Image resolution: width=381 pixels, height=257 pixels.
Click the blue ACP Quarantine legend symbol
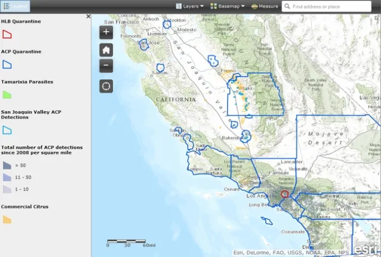click(7, 64)
